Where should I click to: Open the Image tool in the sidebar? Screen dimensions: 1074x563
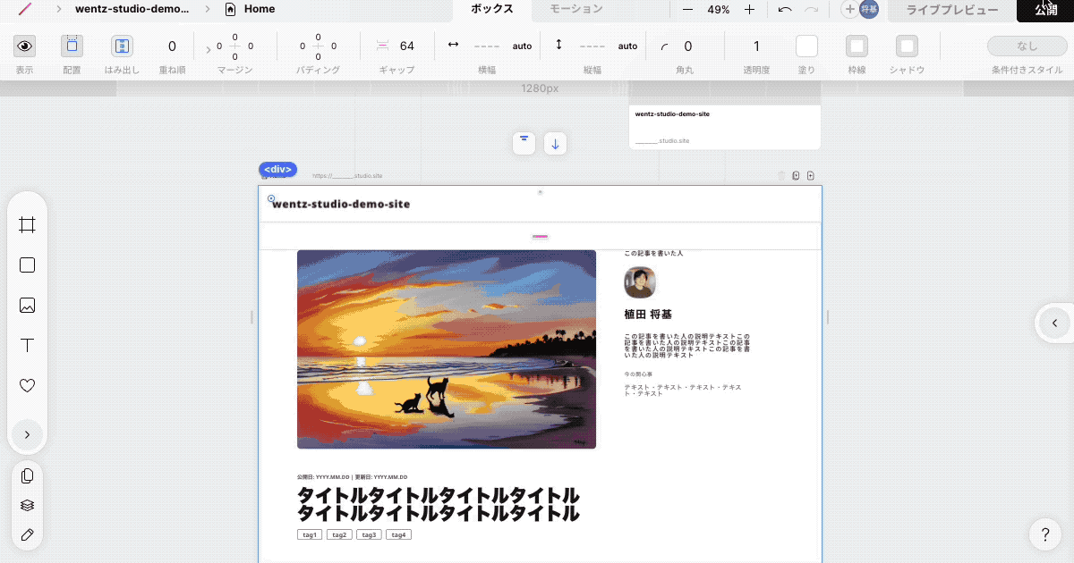27,305
